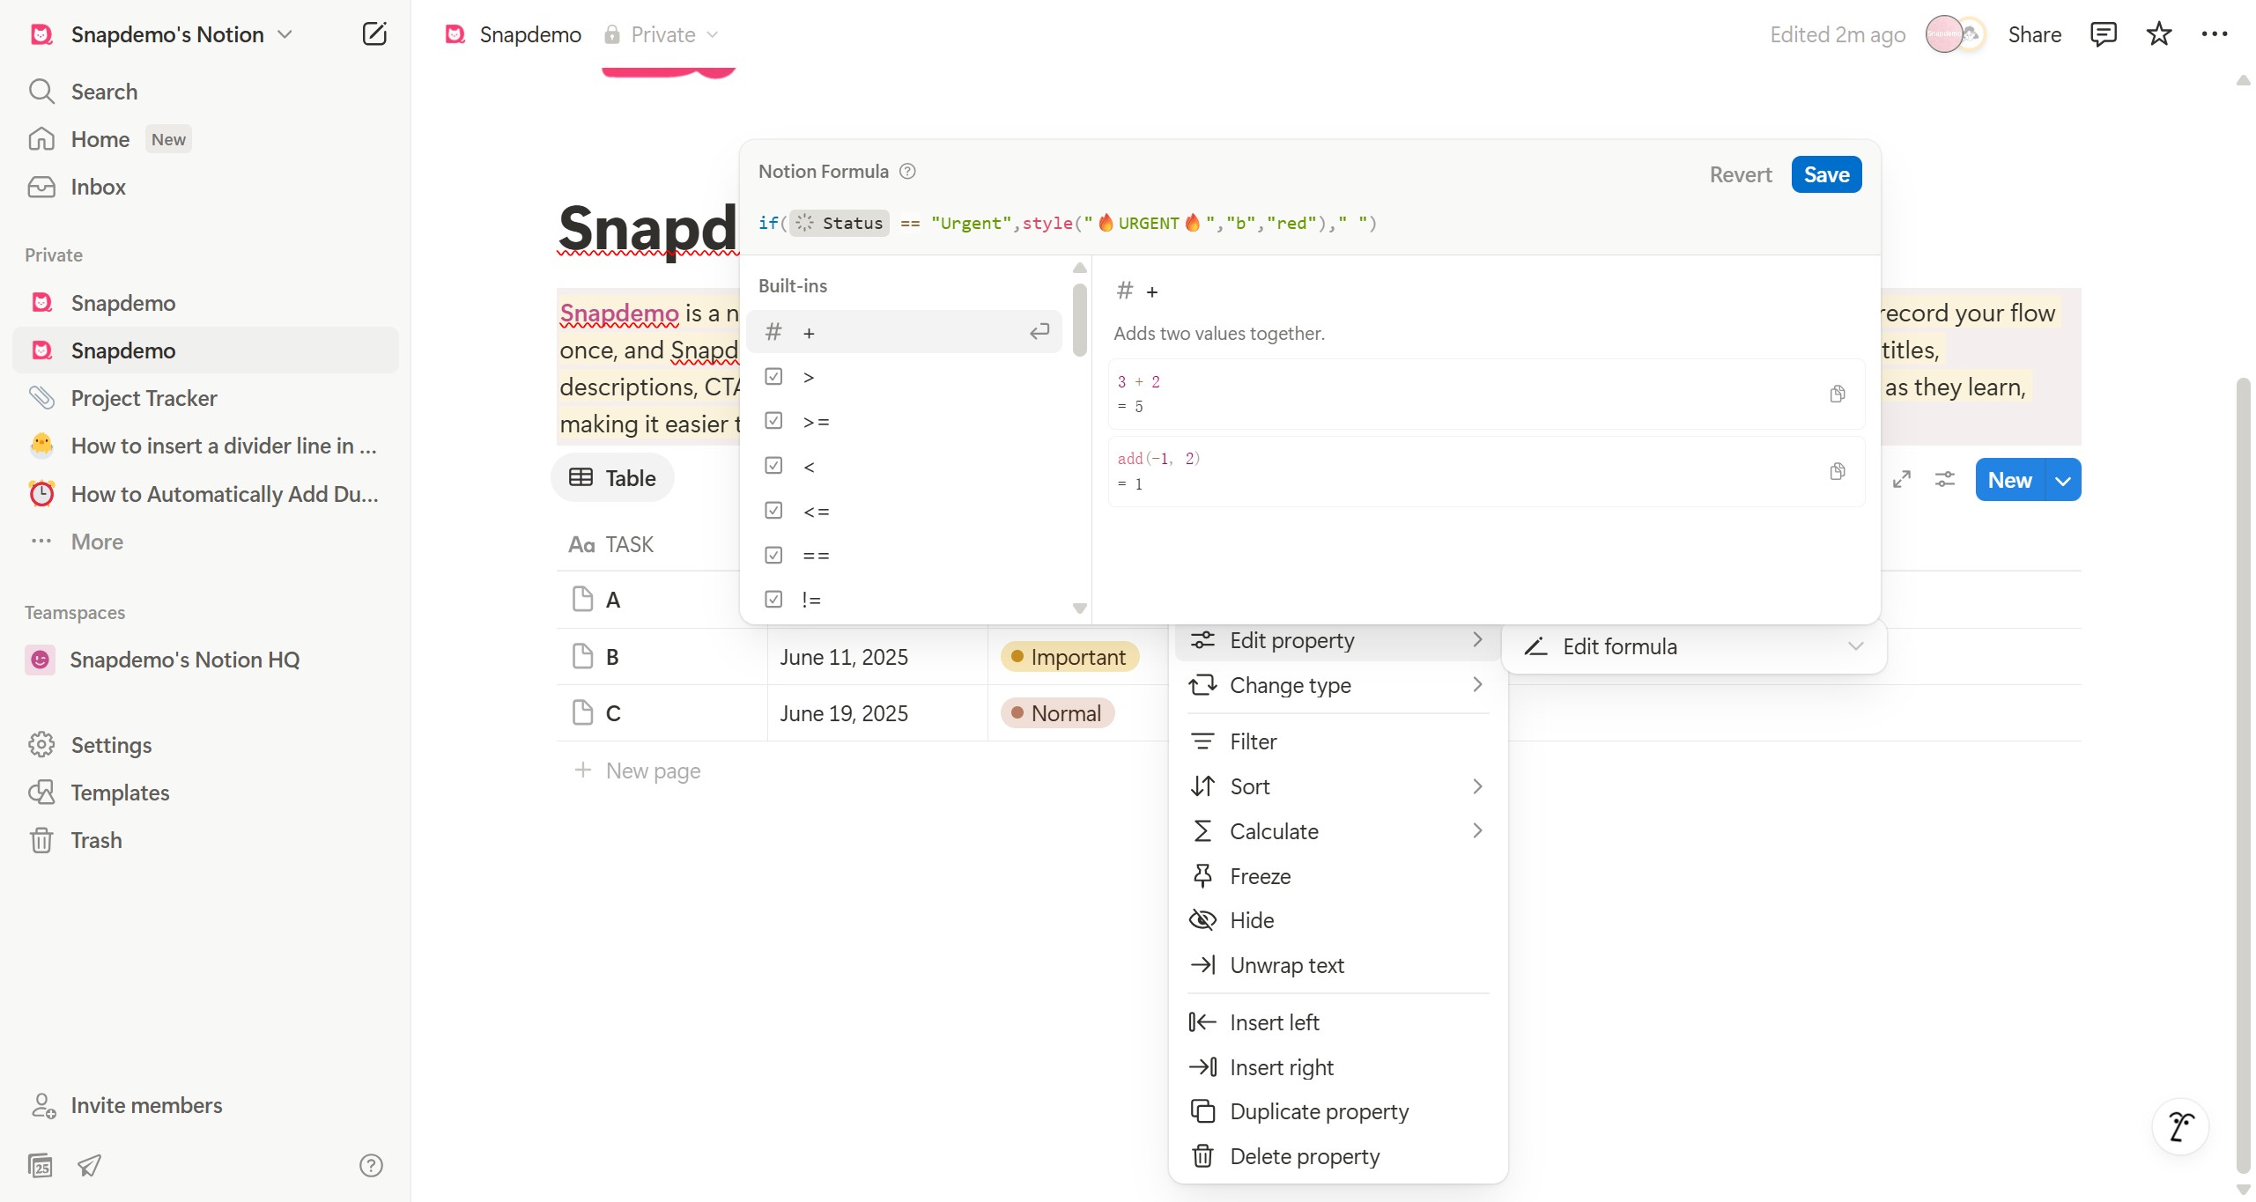Open the calendar icon at sidebar bottom
The height and width of the screenshot is (1202, 2256).
41,1165
